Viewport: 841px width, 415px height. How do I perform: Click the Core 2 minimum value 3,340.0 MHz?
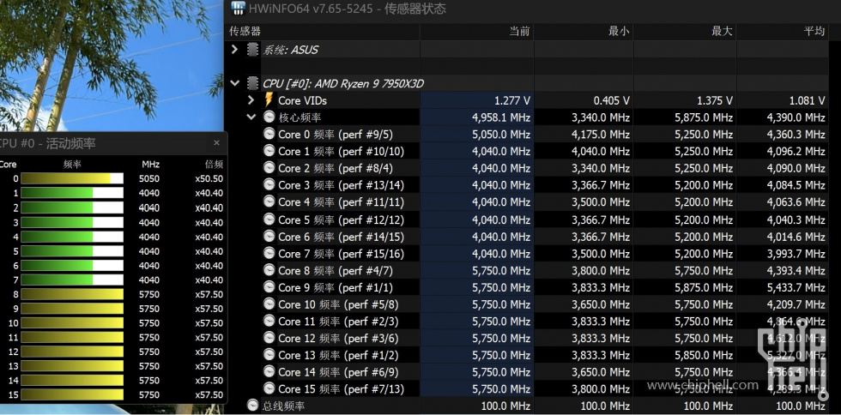tap(601, 168)
